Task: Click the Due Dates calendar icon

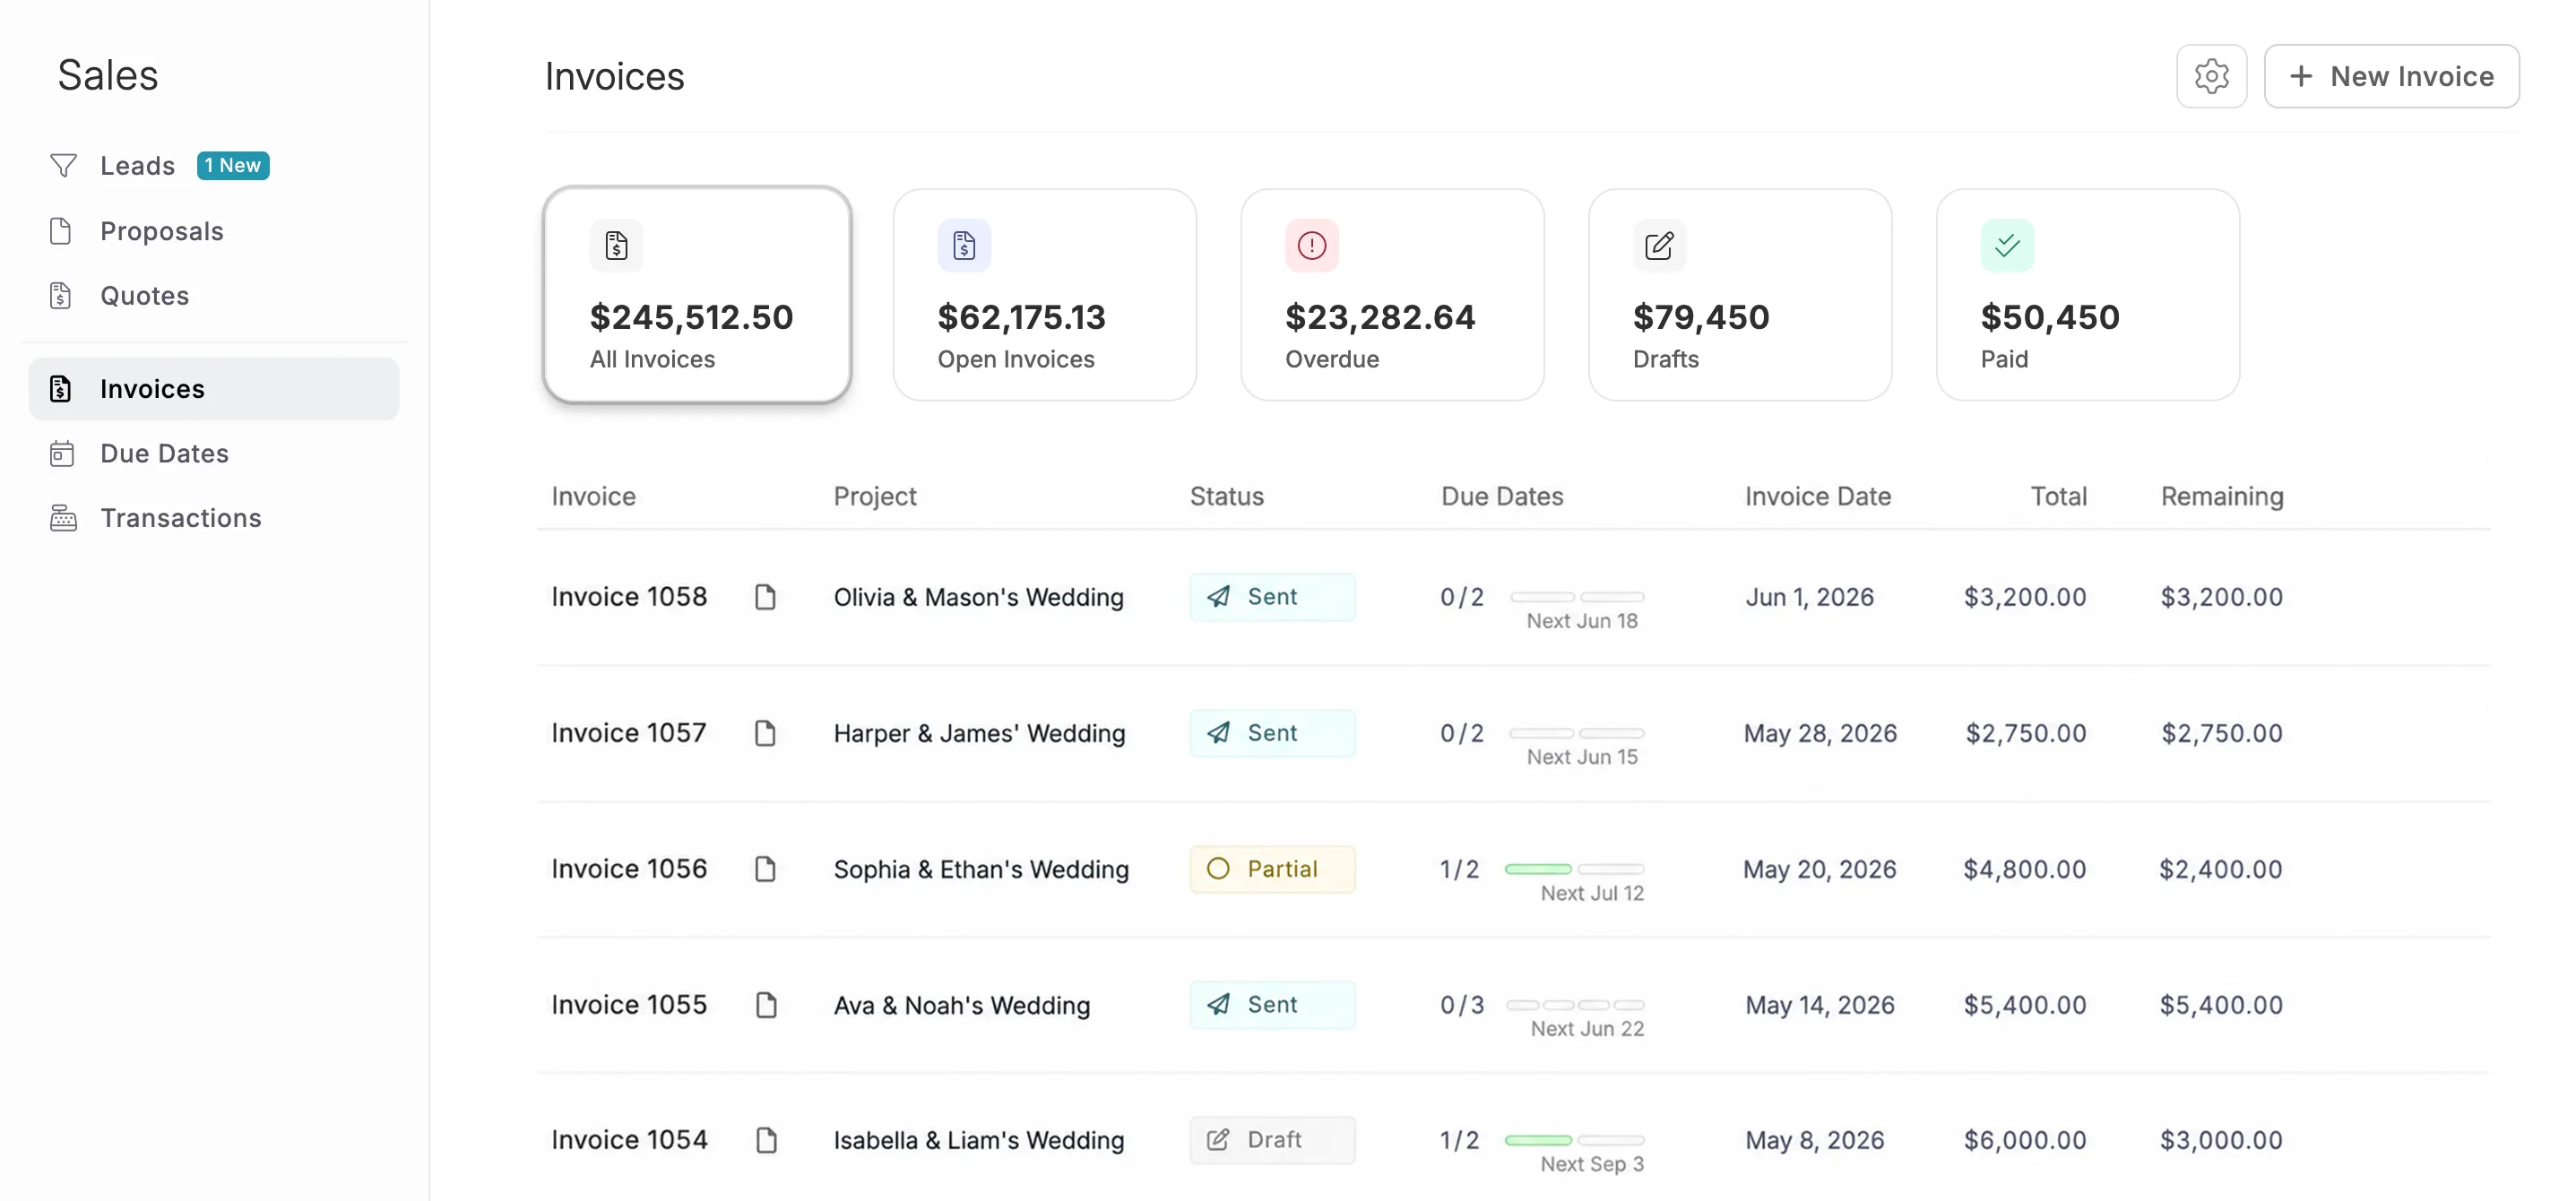Action: click(62, 454)
